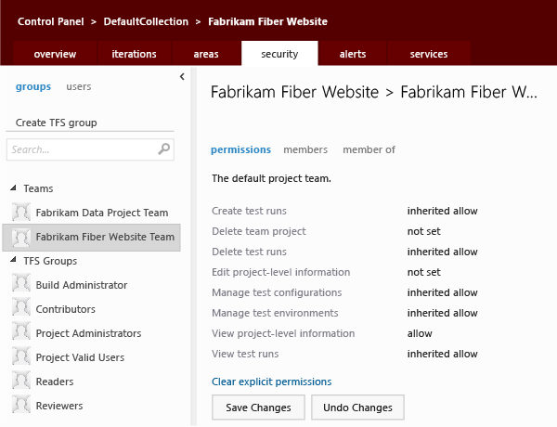Collapse the Teams tree section
This screenshot has width=557, height=427.
pyautogui.click(x=14, y=188)
